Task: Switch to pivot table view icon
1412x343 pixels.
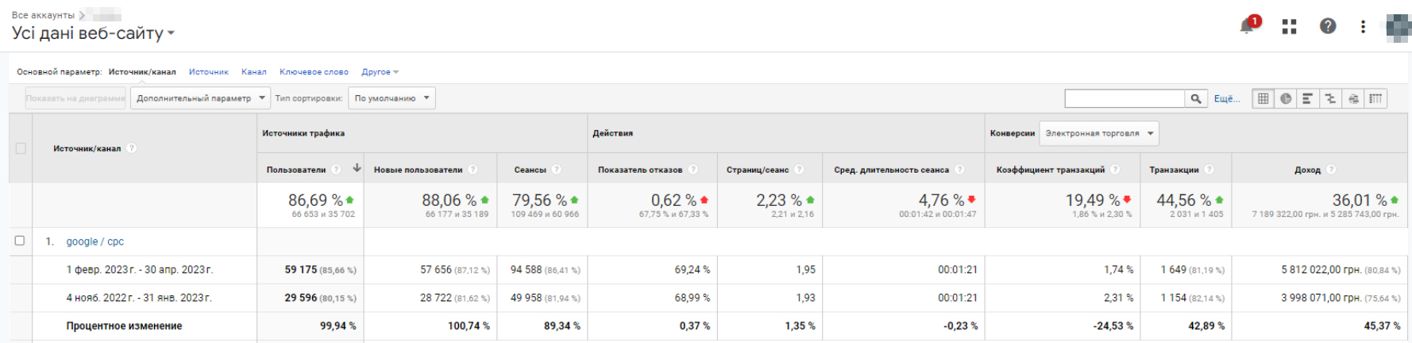Action: (1375, 98)
